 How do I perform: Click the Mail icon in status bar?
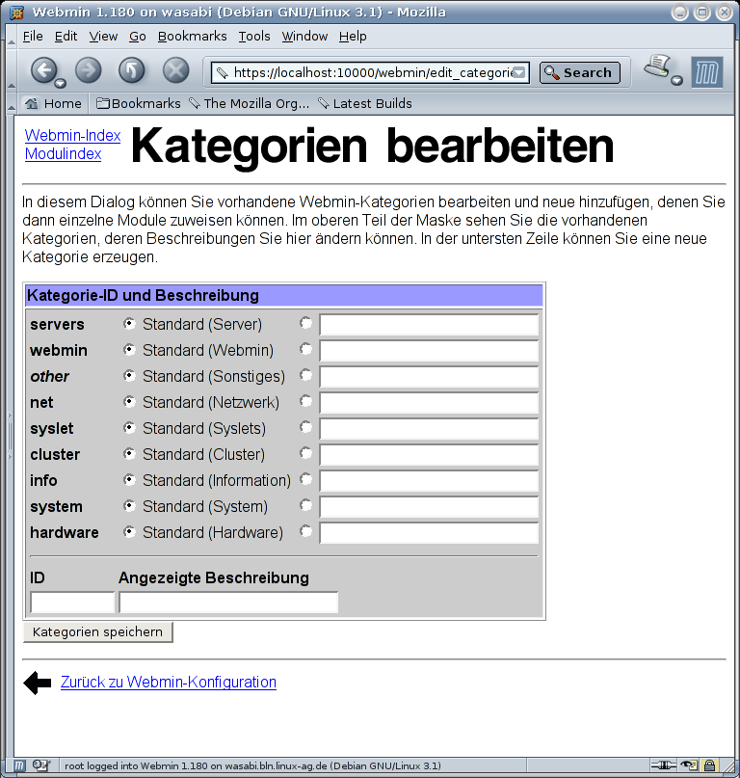click(40, 765)
